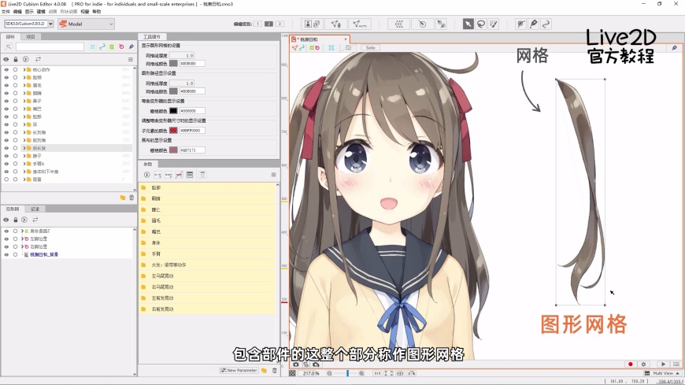Viewport: 685px width, 385px height.
Task: Expand the 眼睛 folder
Action: pyautogui.click(x=24, y=93)
